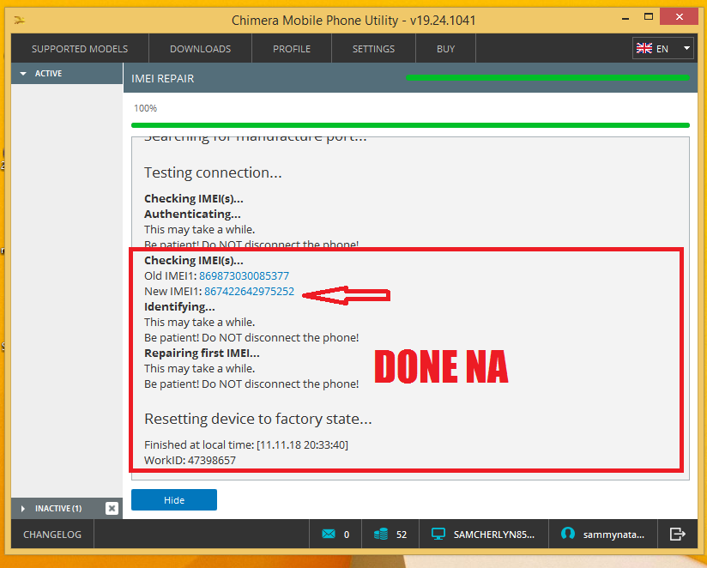Open the Supported Models tab
The height and width of the screenshot is (568, 707).
pyautogui.click(x=80, y=49)
